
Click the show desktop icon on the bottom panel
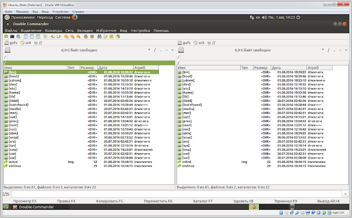click(6, 207)
